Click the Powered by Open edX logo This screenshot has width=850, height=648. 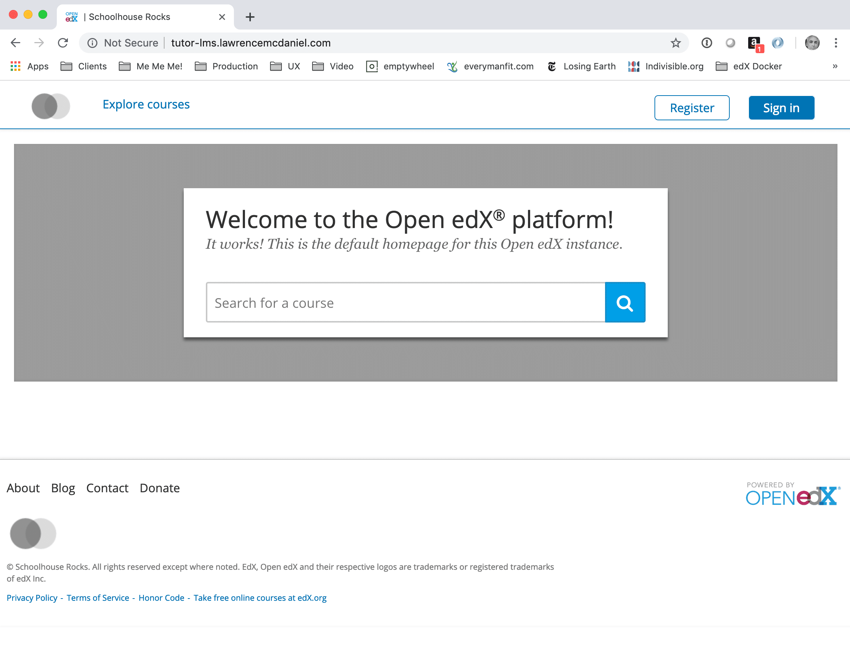[793, 493]
